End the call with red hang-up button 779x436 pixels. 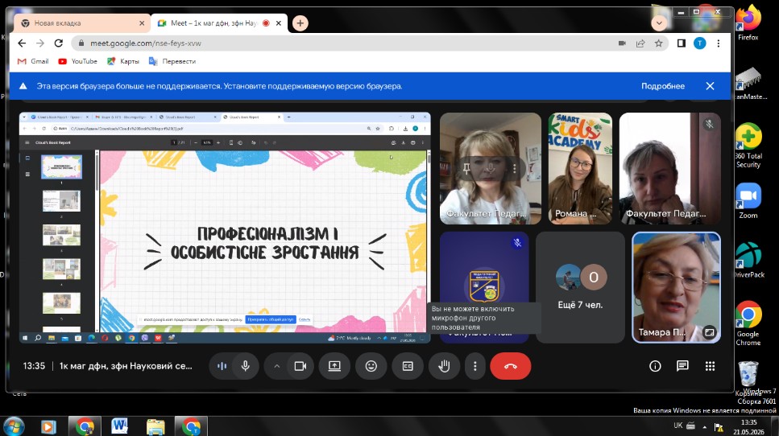(x=510, y=366)
